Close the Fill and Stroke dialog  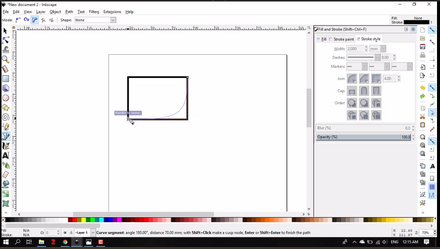coord(413,29)
